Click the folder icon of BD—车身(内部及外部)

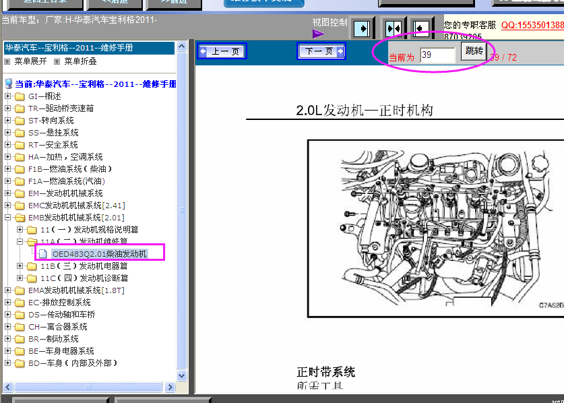point(20,363)
